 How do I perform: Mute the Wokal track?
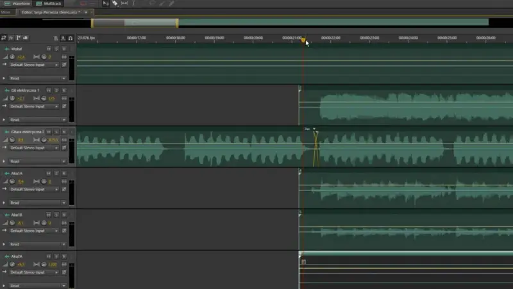[49, 49]
